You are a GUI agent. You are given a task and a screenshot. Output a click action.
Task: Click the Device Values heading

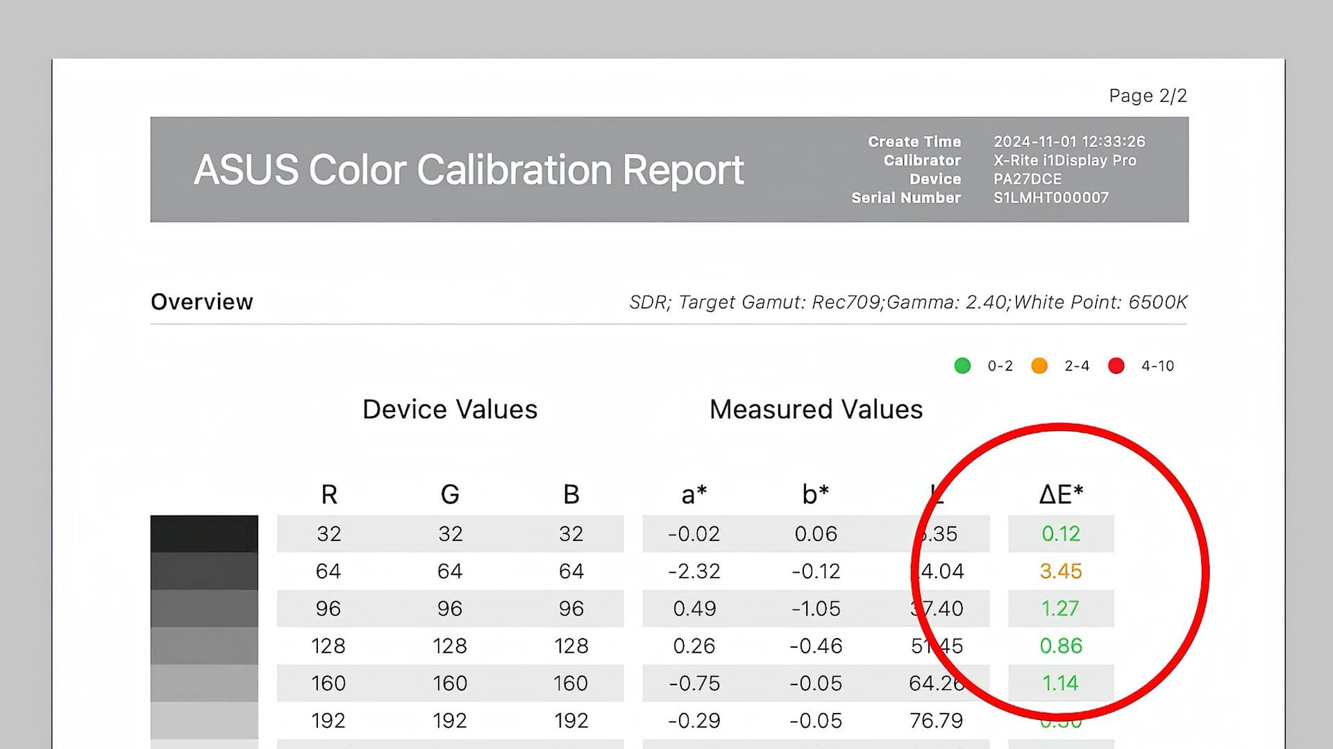coord(450,409)
